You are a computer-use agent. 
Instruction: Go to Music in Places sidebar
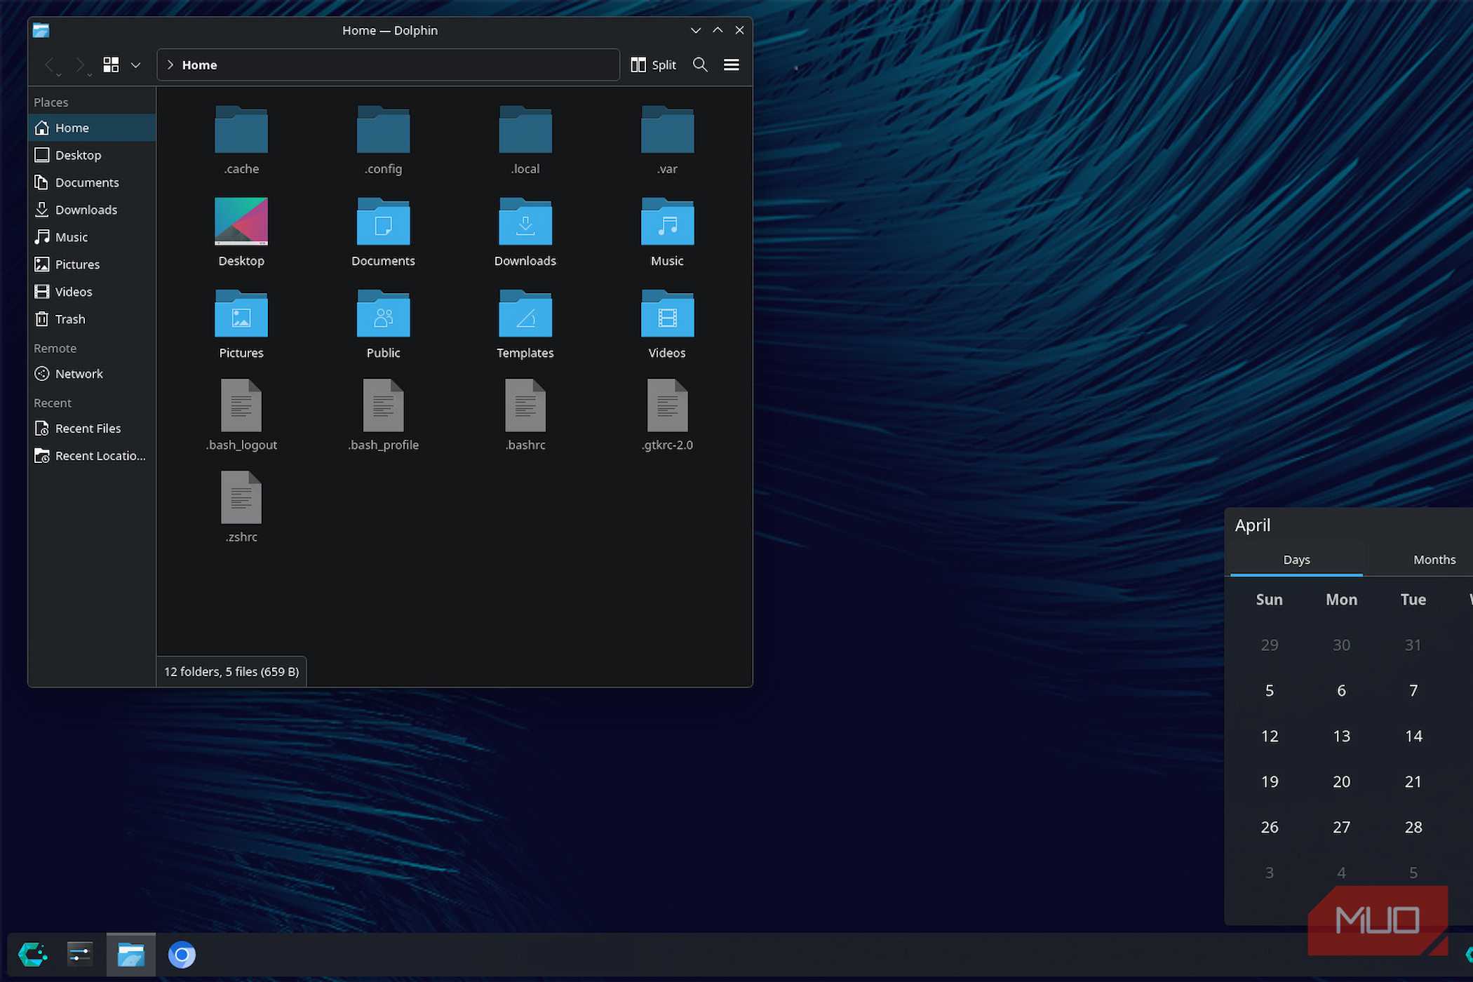tap(92, 237)
